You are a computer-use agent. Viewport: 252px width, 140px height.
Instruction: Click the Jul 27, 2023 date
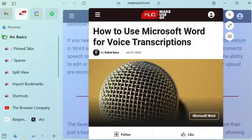tap(133, 52)
